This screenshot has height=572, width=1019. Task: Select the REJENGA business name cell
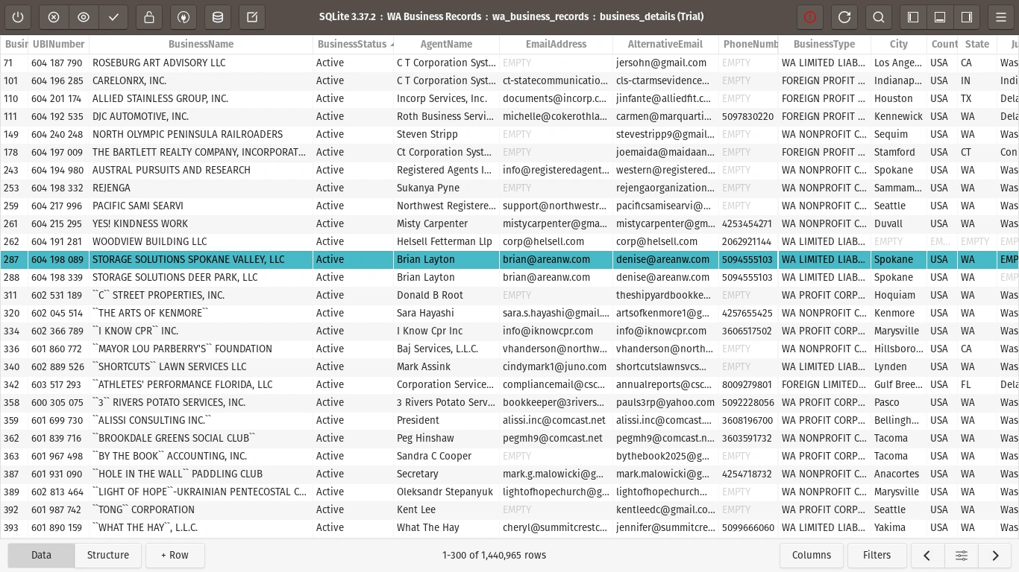click(x=201, y=188)
